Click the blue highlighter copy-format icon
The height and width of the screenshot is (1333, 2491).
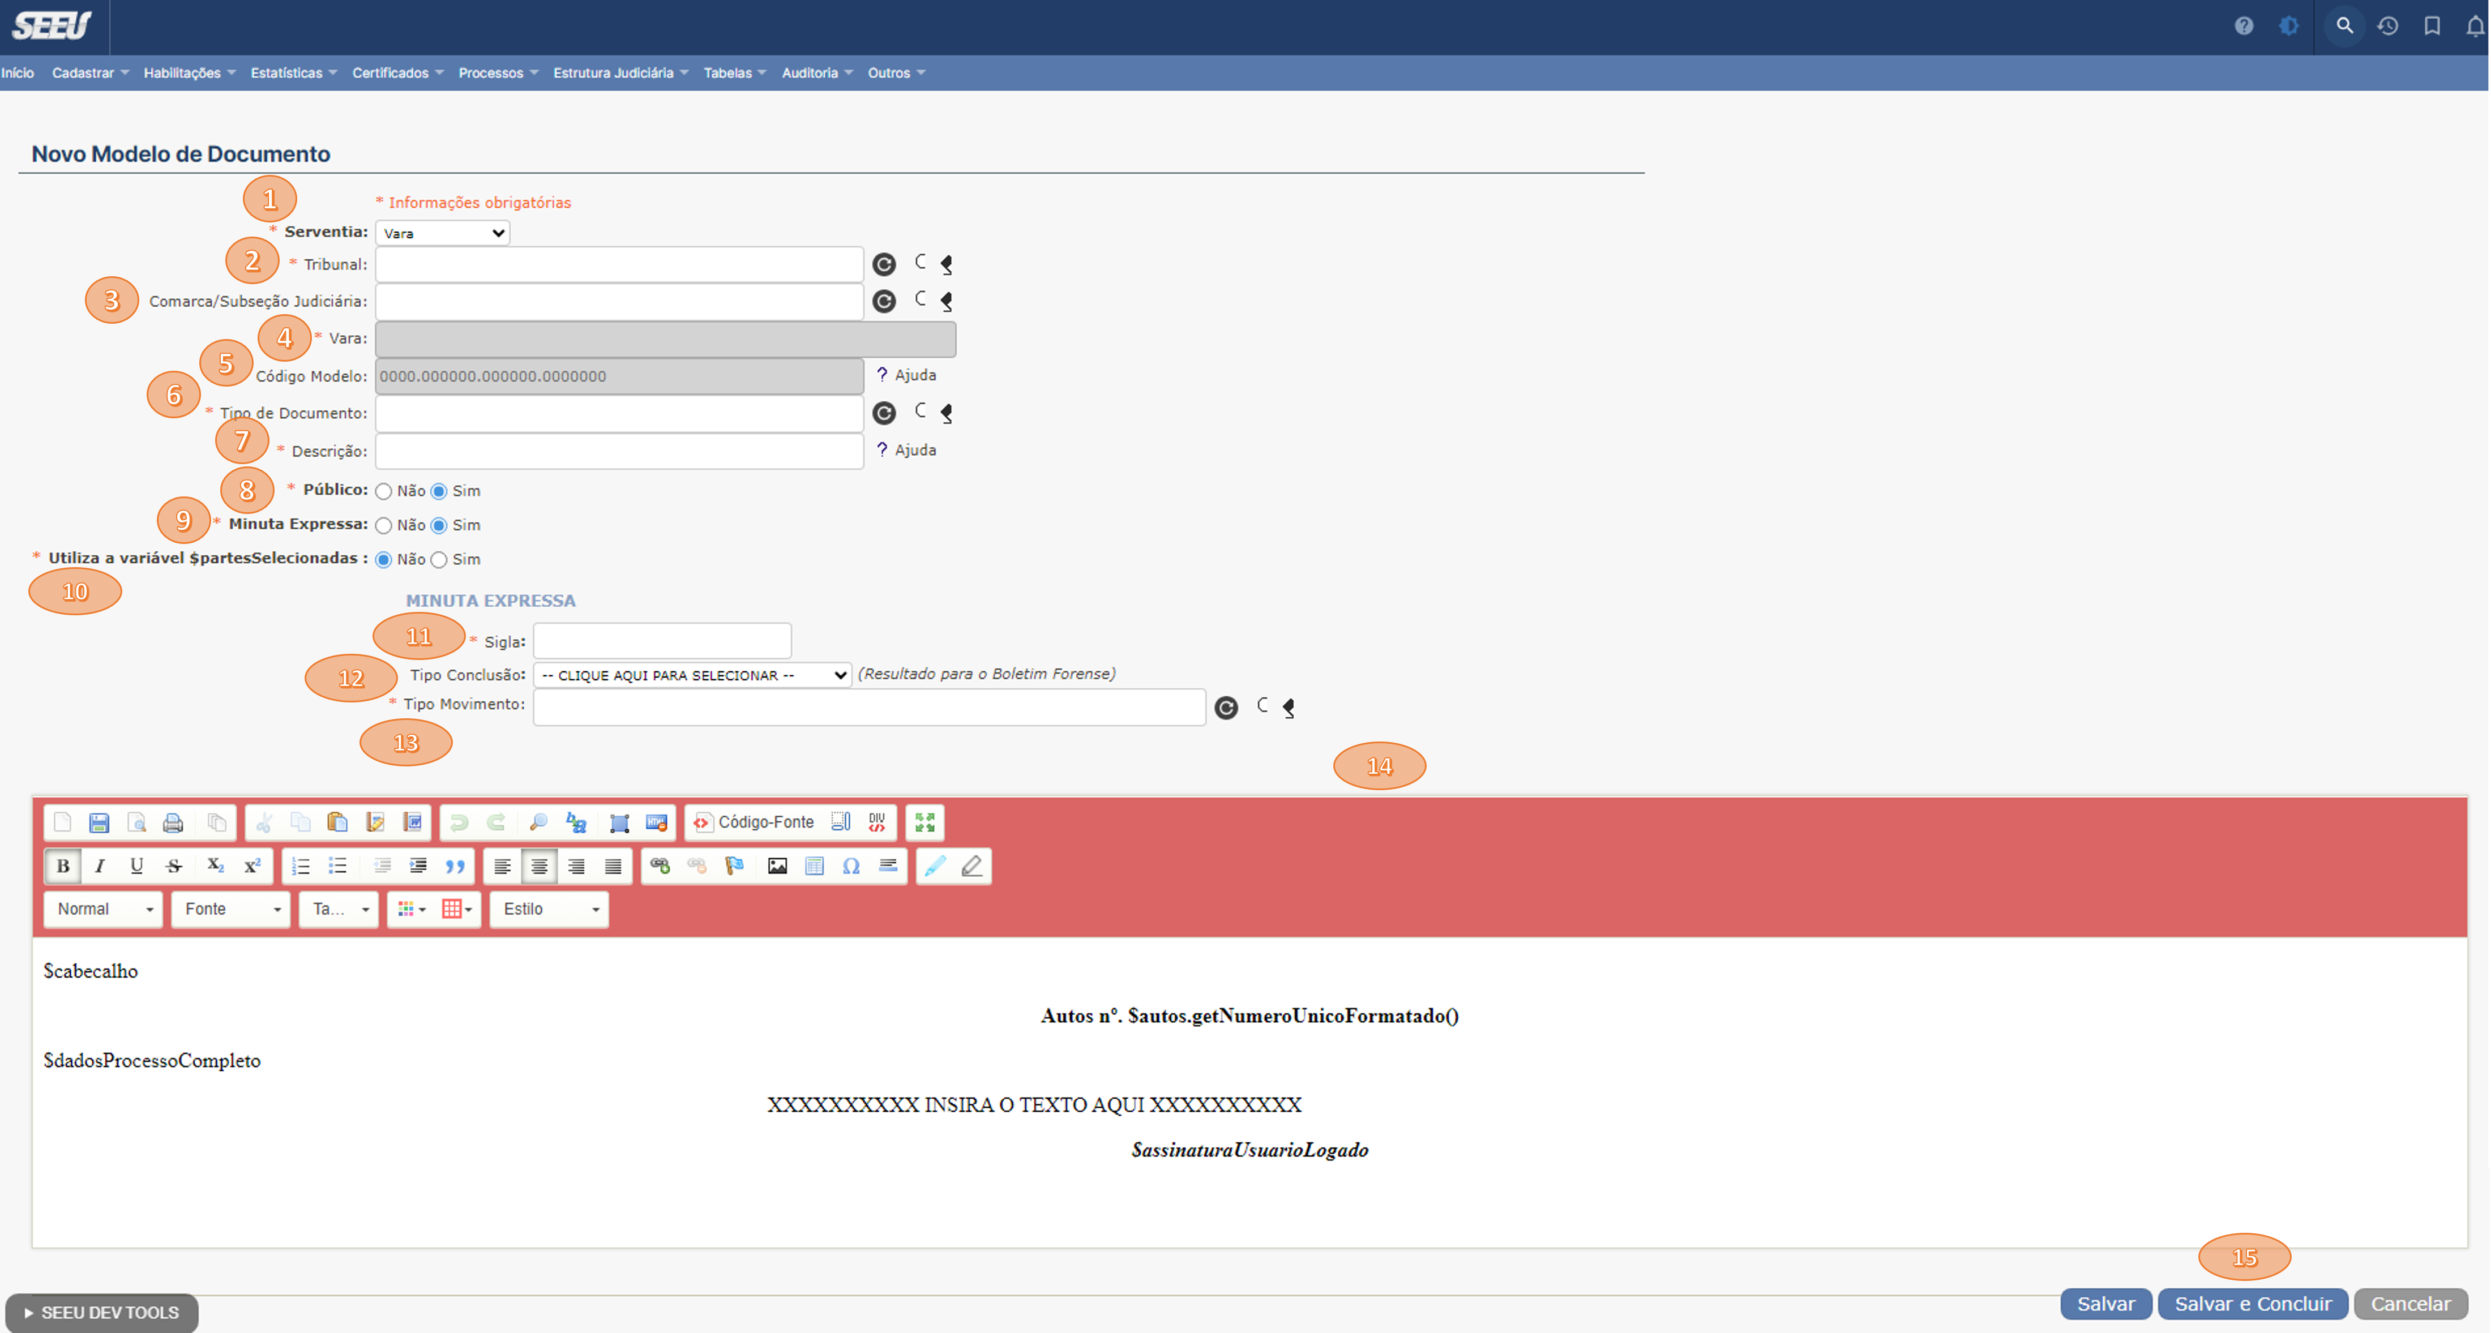click(x=935, y=866)
